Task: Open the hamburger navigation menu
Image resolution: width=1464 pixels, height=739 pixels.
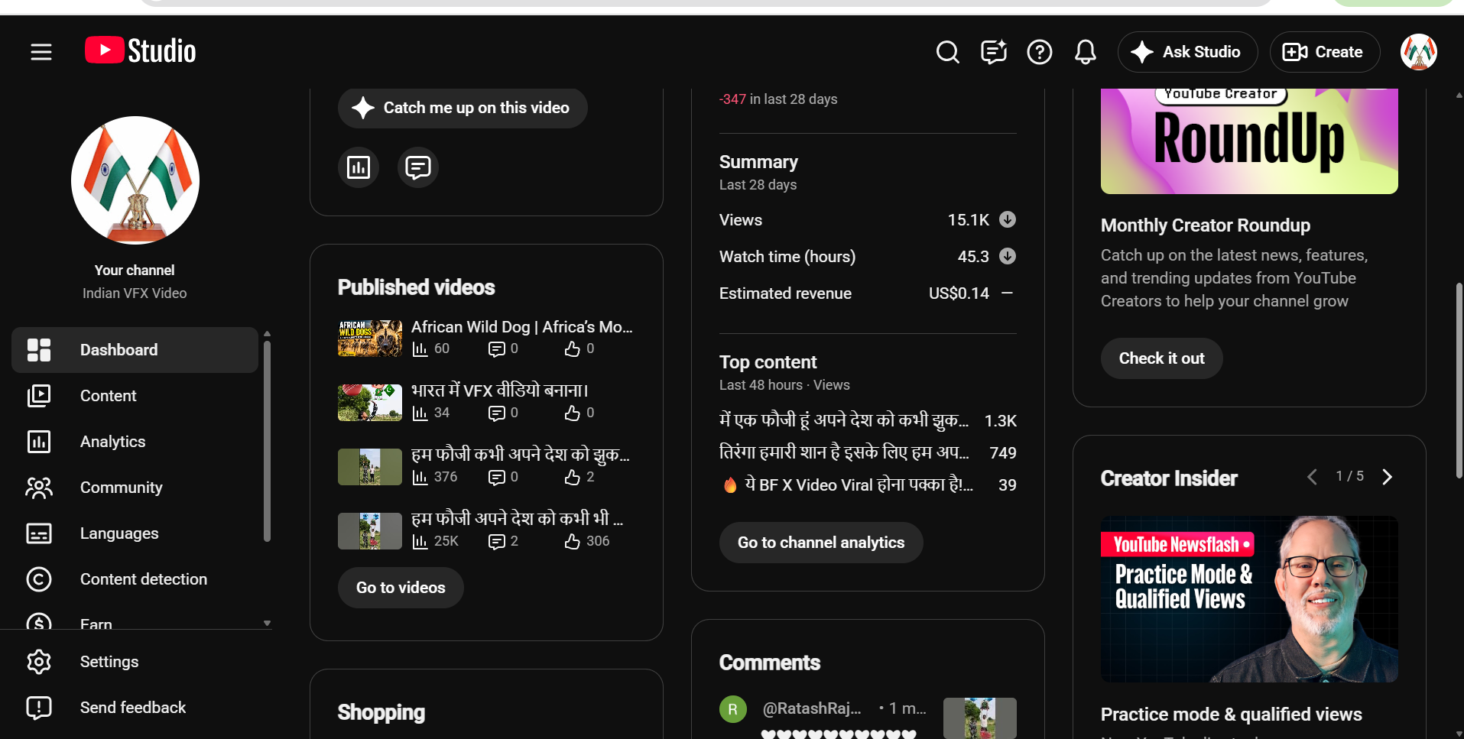Action: pyautogui.click(x=41, y=52)
